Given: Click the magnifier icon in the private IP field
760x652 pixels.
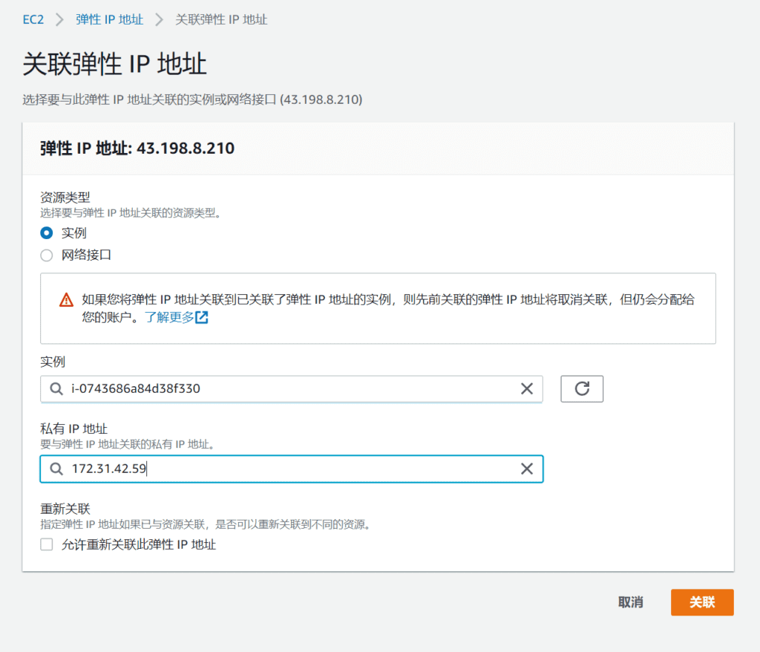Looking at the screenshot, I should [x=56, y=469].
